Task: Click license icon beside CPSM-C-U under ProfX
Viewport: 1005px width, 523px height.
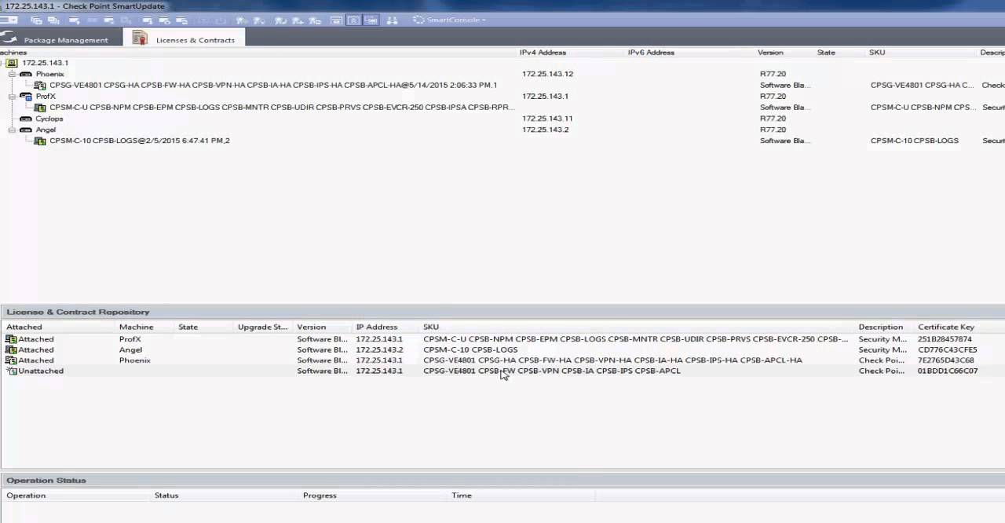Action: click(40, 108)
